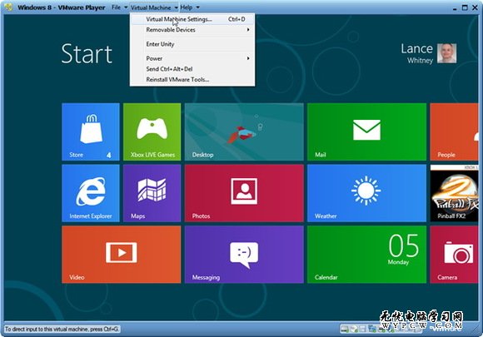Click the File menu dropdown arrow
This screenshot has height=337, width=483.
126,7
